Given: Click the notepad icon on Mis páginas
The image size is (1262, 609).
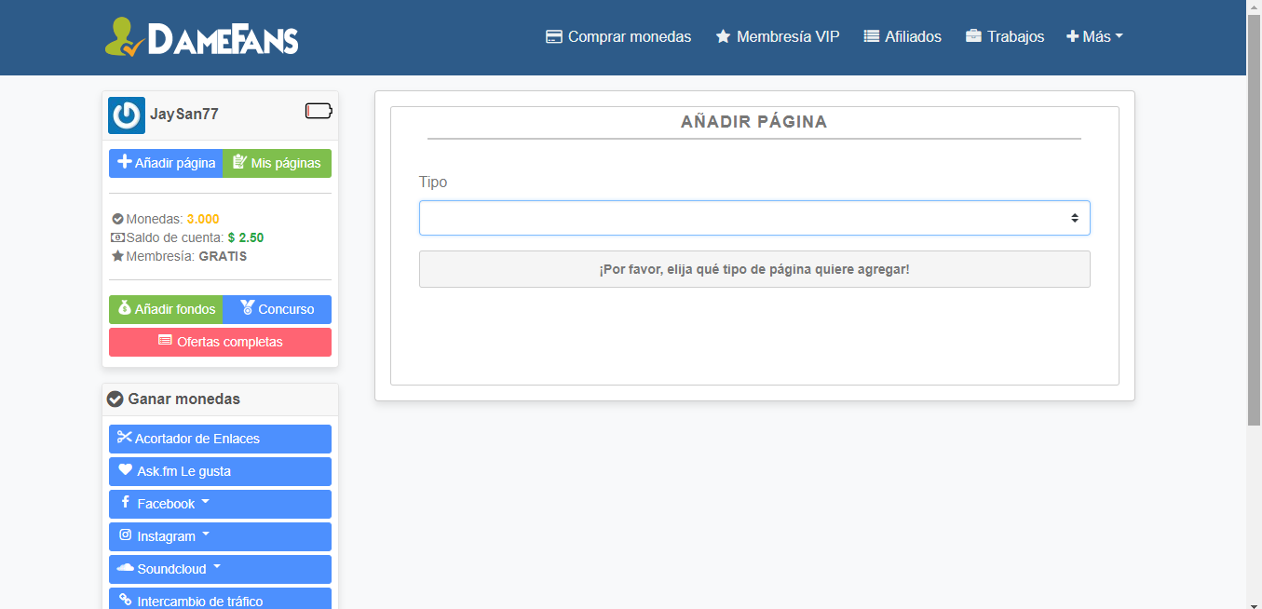Looking at the screenshot, I should [x=239, y=162].
